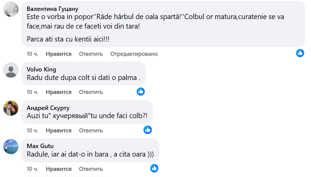311x177 pixels.
Task: Click like reaction icon on Max Gutu's comment
Action: click(154, 168)
